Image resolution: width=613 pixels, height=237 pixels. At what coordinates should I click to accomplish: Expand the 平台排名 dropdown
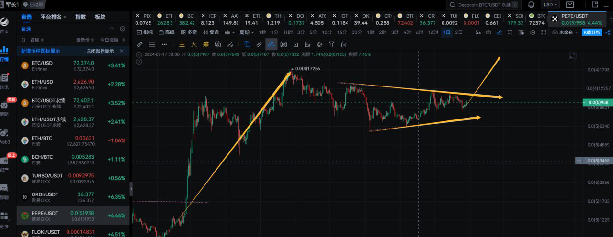53,17
